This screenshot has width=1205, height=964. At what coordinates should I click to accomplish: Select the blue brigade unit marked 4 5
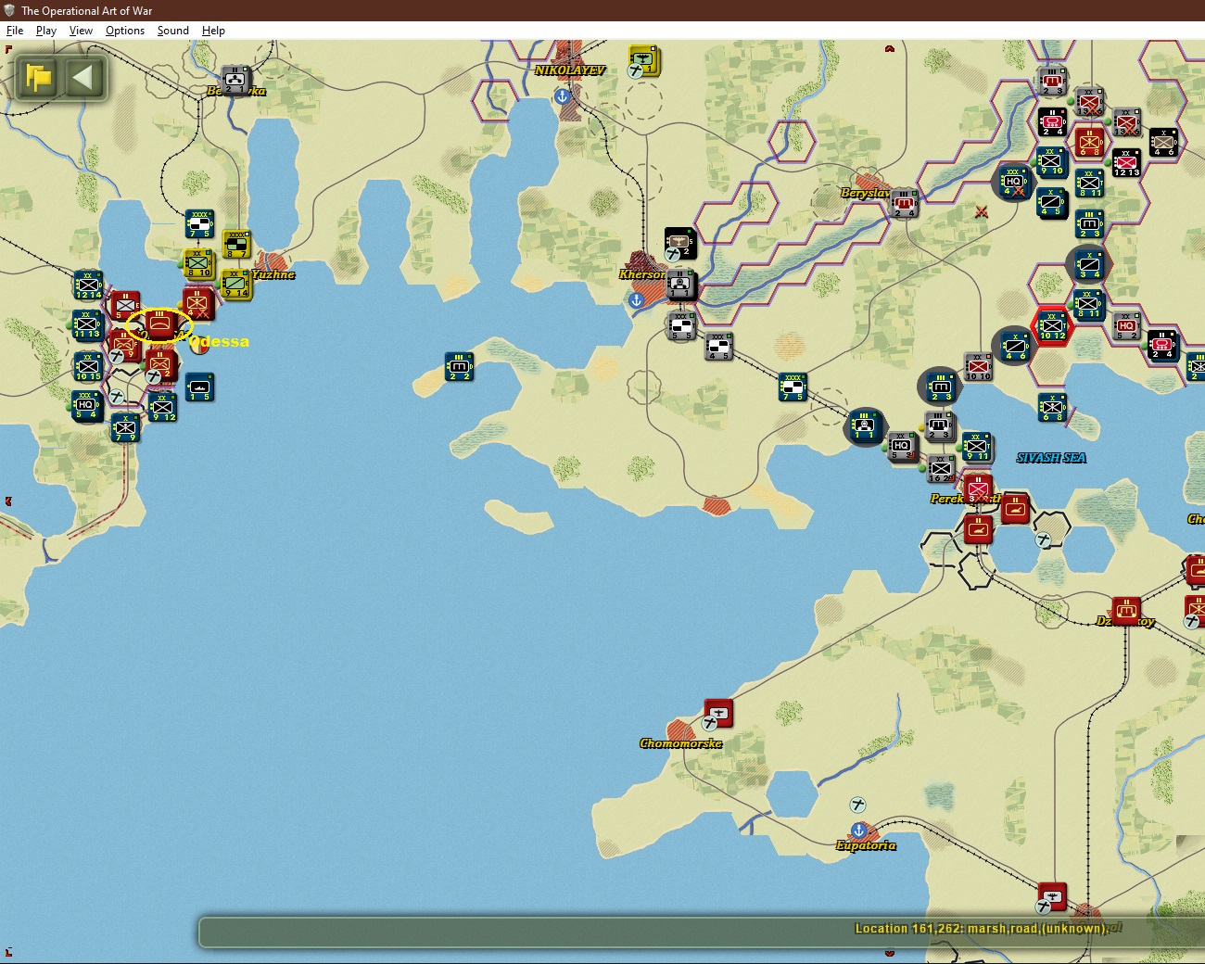pos(1051,203)
